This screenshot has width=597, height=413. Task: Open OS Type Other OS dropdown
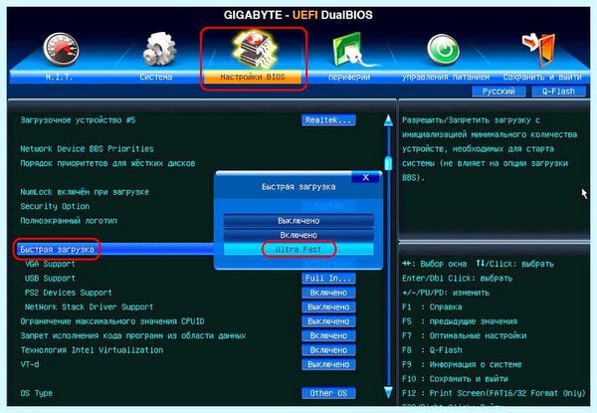pos(328,393)
